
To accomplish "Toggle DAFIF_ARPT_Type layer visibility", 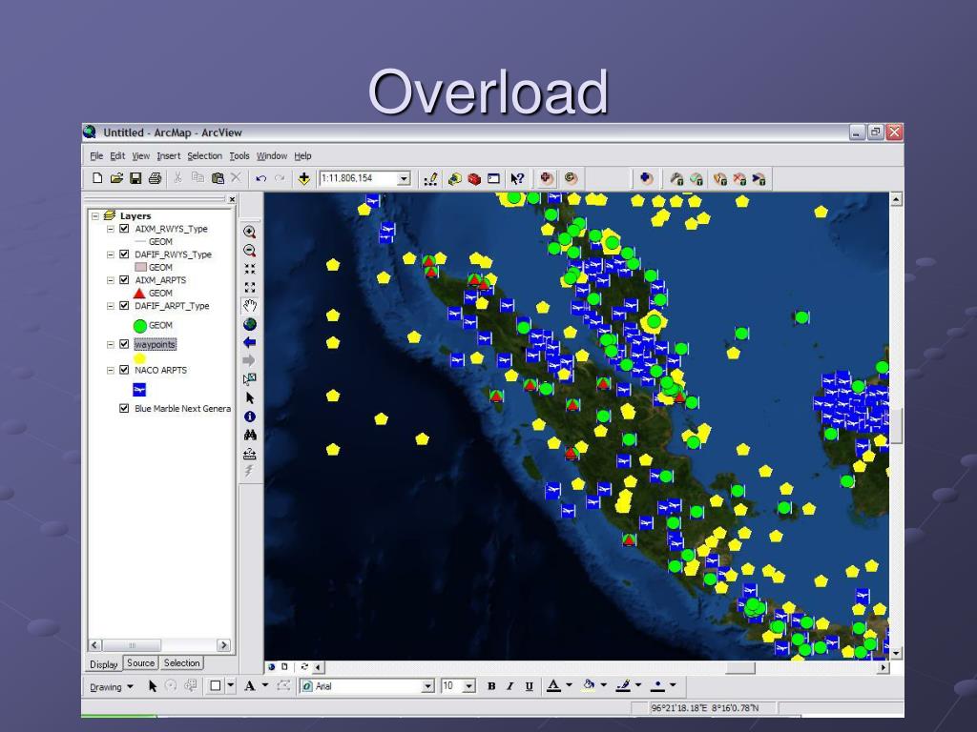I will [x=124, y=306].
